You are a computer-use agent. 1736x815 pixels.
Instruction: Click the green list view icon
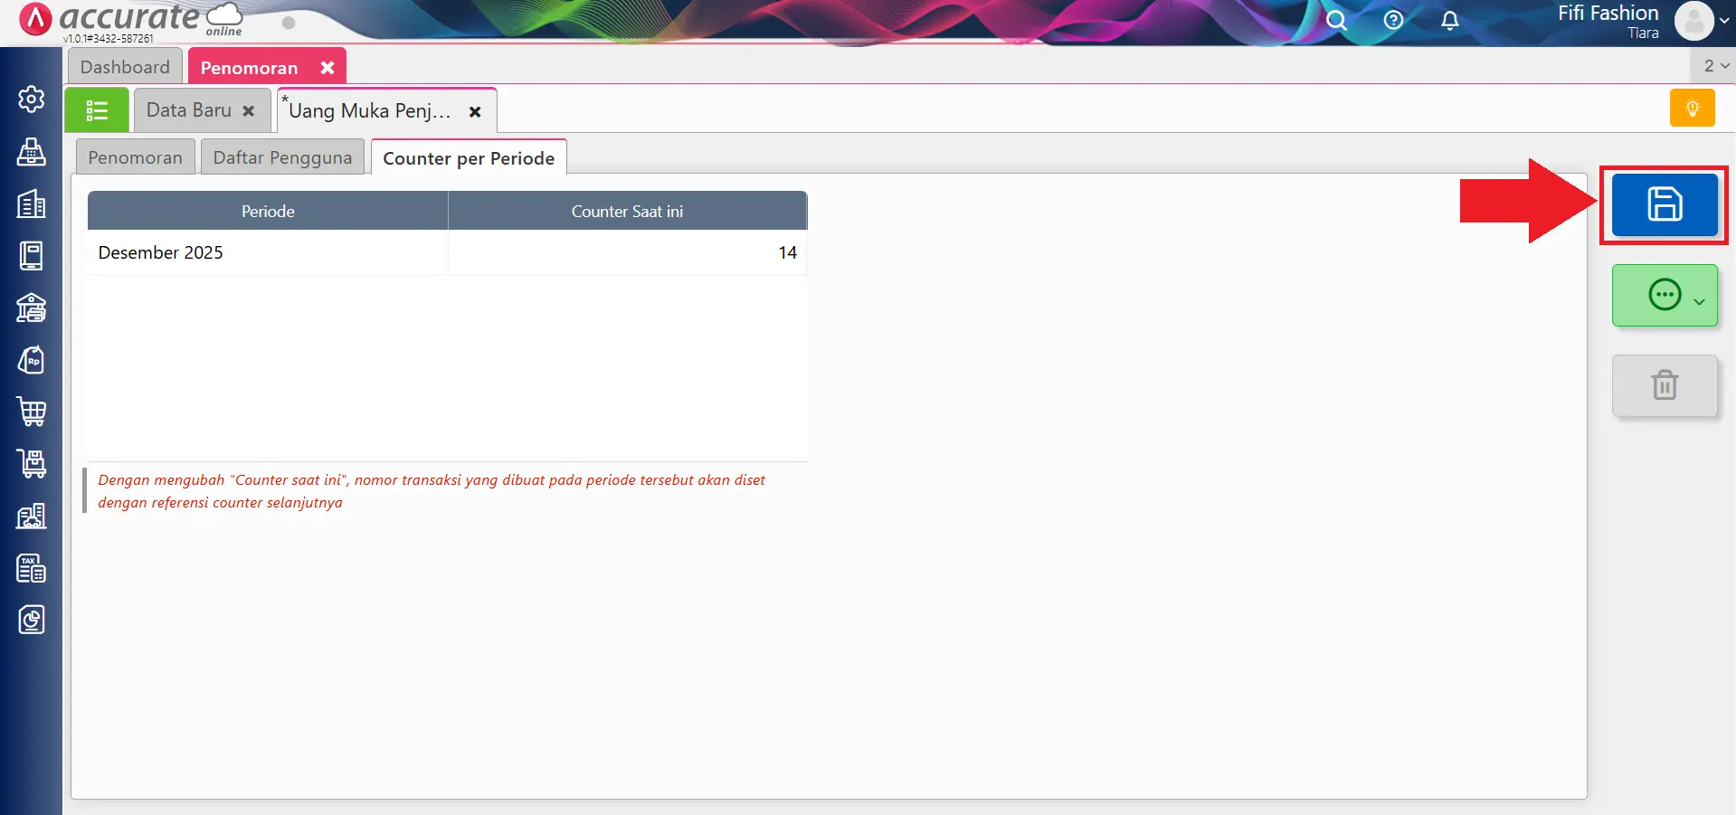coord(97,110)
